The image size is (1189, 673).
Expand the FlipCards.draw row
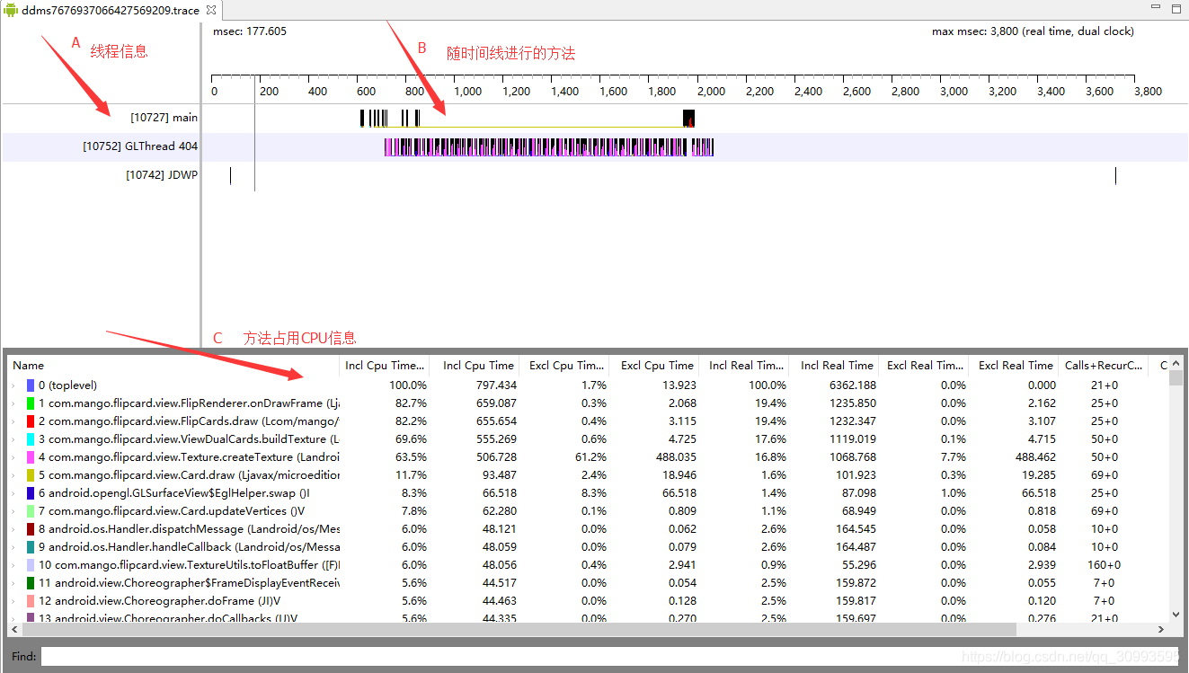tap(13, 421)
